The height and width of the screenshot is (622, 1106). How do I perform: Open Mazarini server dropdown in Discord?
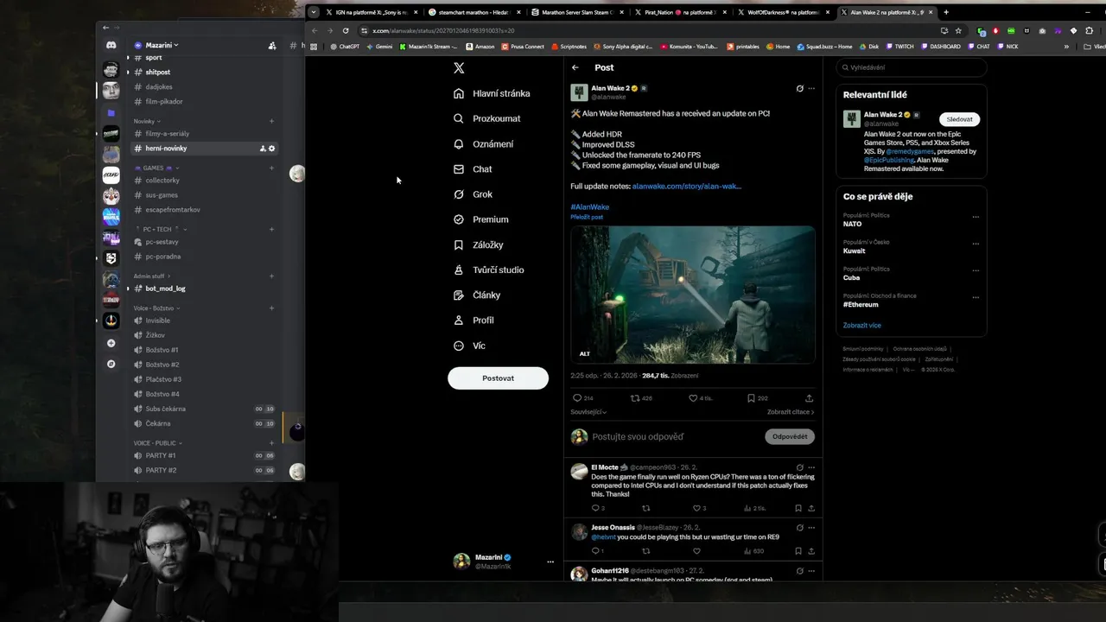pos(162,45)
